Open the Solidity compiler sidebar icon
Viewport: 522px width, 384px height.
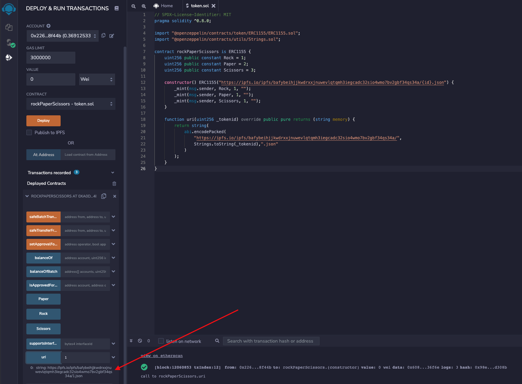coord(9,43)
